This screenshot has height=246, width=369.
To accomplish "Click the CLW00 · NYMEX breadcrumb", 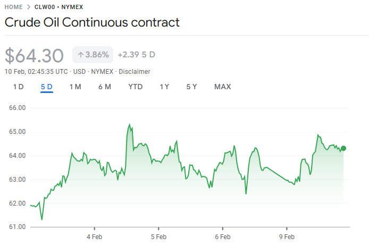I will coord(58,7).
